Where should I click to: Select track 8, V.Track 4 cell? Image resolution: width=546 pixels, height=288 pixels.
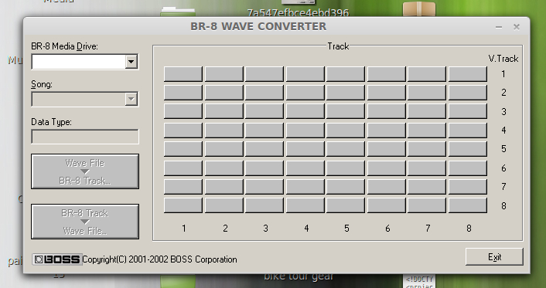pos(468,130)
